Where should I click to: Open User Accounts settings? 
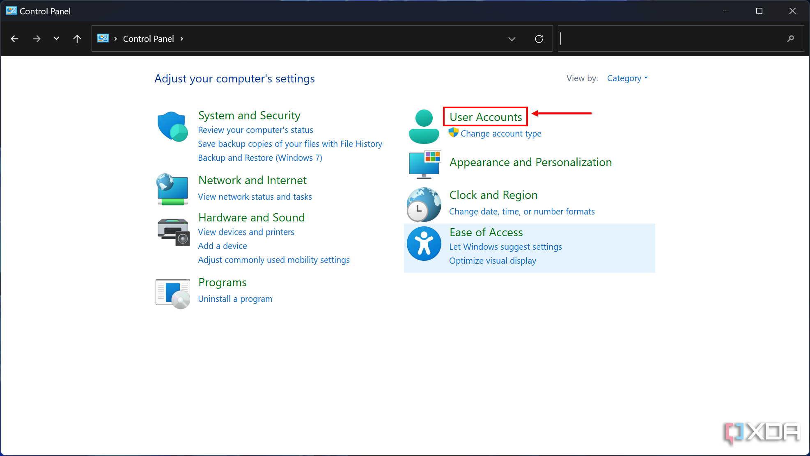pos(486,116)
